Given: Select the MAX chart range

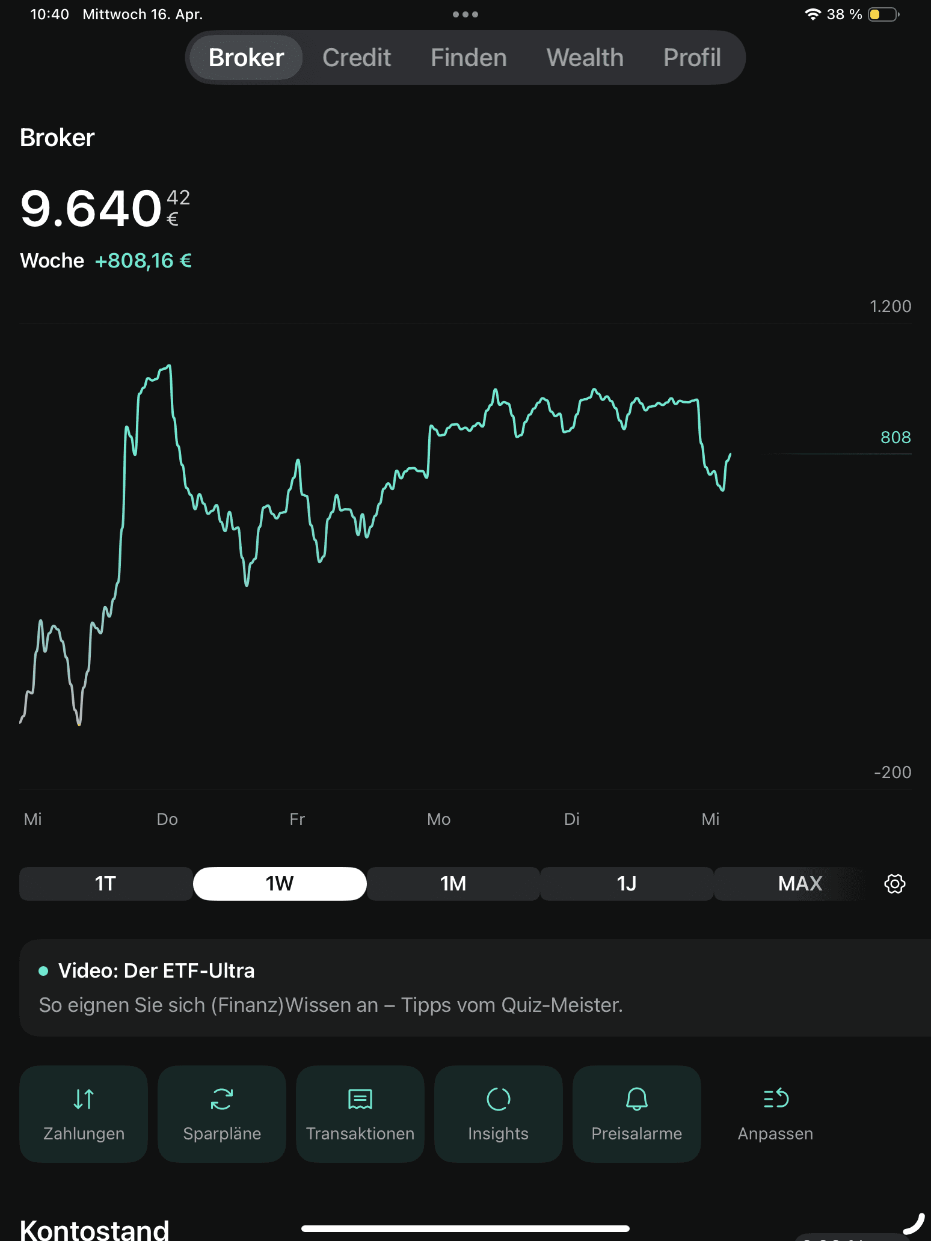Looking at the screenshot, I should click(x=800, y=884).
